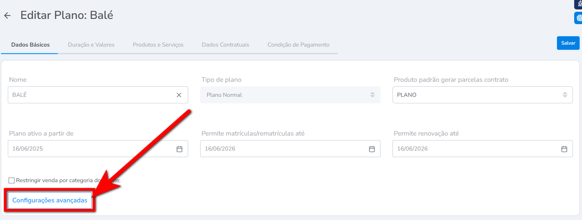Viewport: 582px width, 220px height.
Task: Clear the Nome field with the X icon
Action: [x=179, y=95]
